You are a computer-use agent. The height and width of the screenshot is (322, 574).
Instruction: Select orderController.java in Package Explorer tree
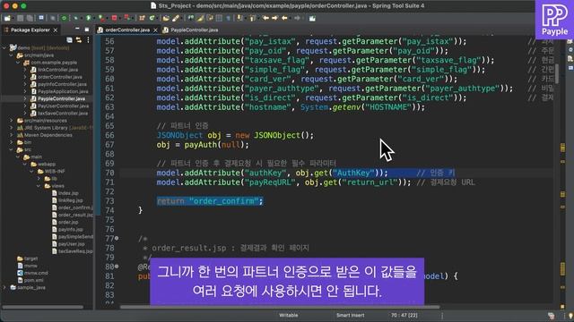pyautogui.click(x=60, y=77)
